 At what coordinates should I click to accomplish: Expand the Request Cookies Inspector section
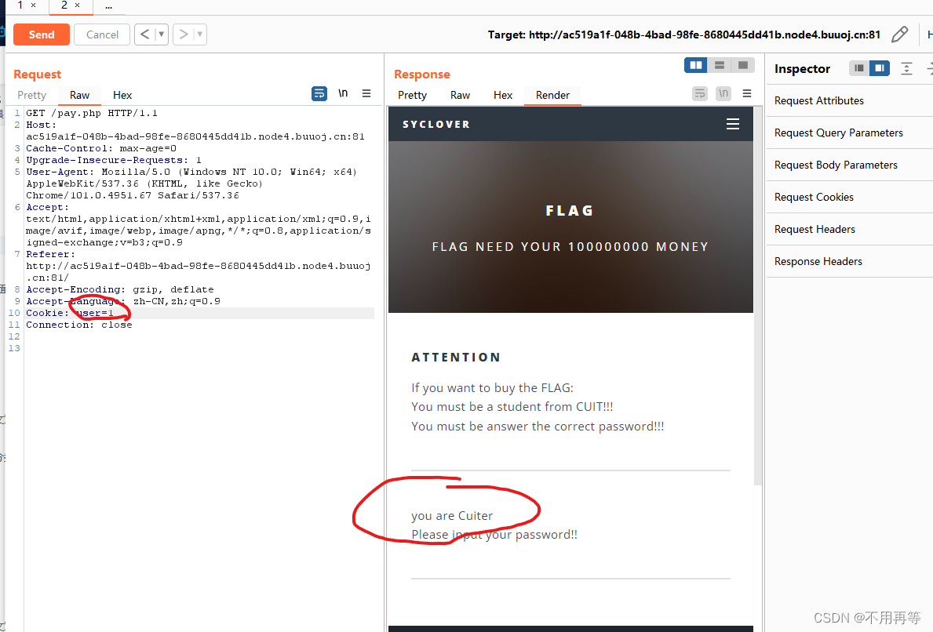point(813,197)
